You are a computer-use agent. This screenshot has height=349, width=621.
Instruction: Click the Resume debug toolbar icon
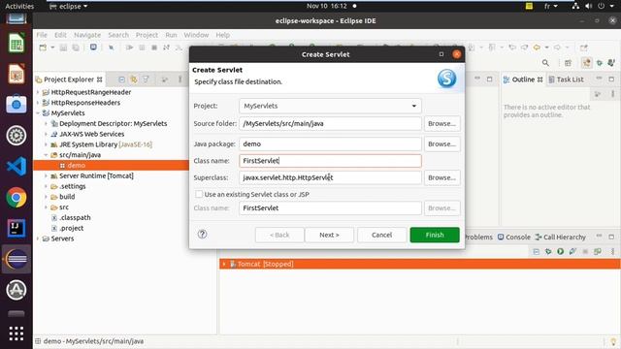tap(129, 48)
